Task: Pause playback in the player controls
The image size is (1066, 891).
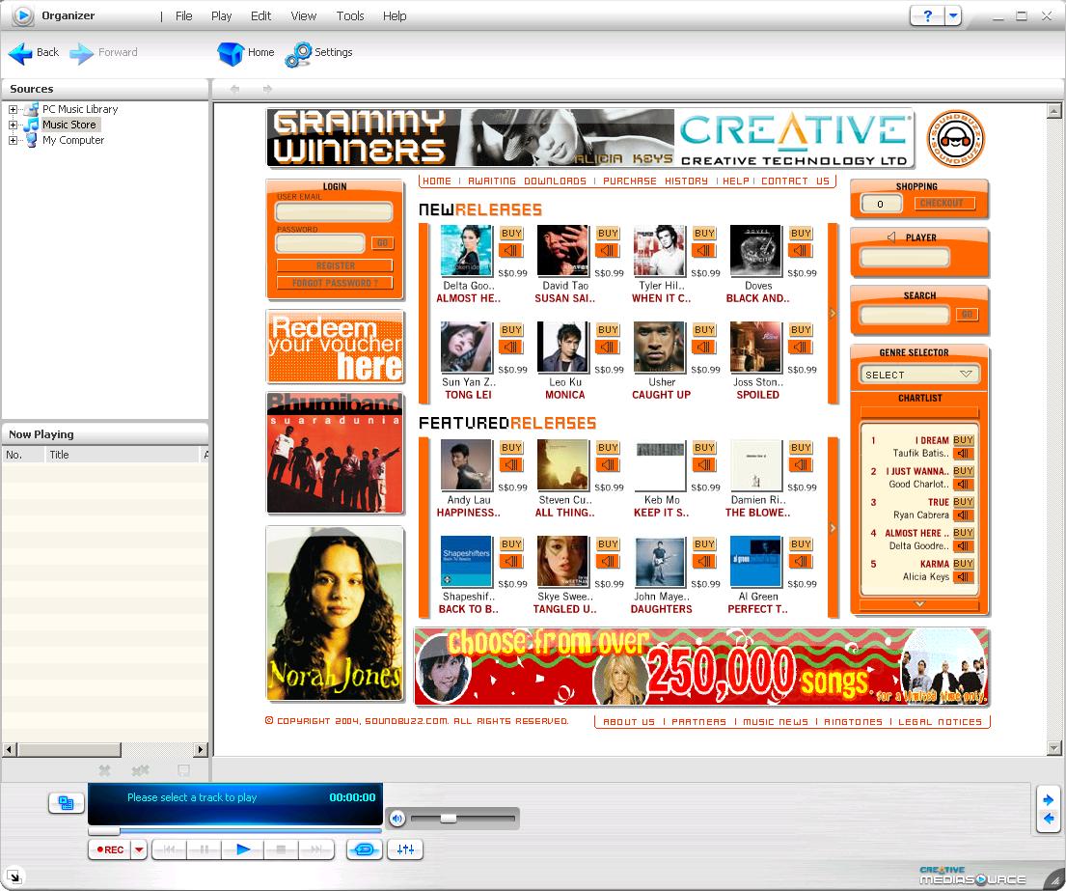Action: [x=205, y=849]
